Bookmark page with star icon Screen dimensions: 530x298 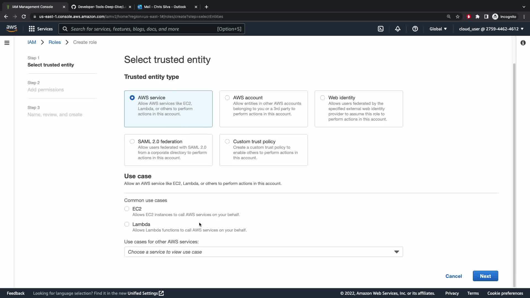(458, 17)
